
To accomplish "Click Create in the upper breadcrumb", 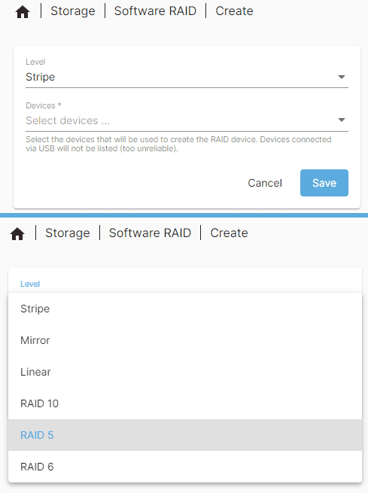I will click(x=234, y=11).
